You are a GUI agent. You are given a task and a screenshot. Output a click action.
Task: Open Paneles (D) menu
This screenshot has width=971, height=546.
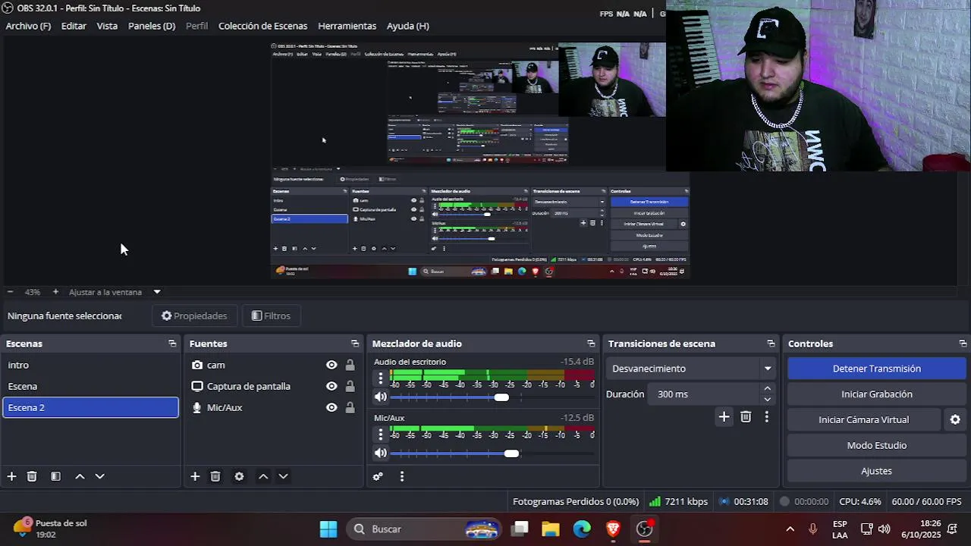pos(152,26)
